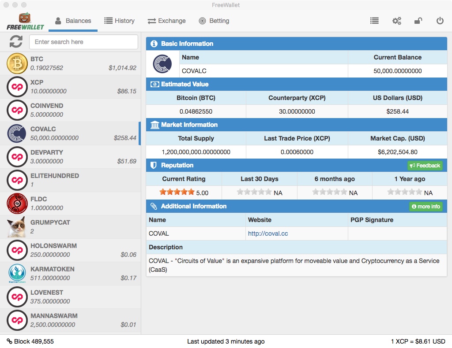Click the KARMATOKEN value $0.17
Image resolution: width=452 pixels, height=348 pixels.
pyautogui.click(x=128, y=278)
